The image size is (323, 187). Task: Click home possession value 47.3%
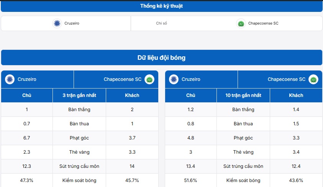click(x=26, y=180)
